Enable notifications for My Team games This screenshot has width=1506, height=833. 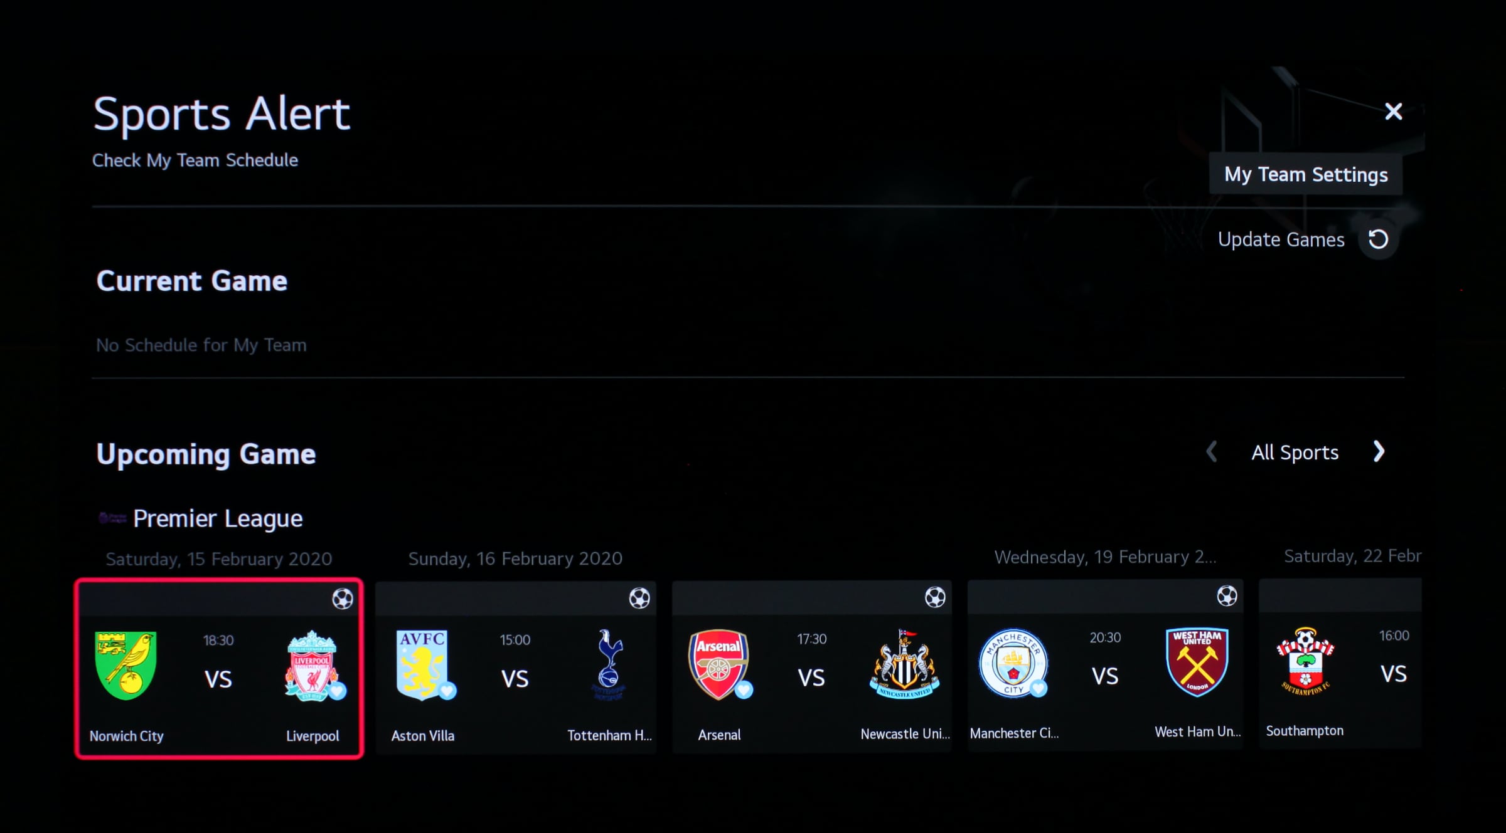[1305, 174]
